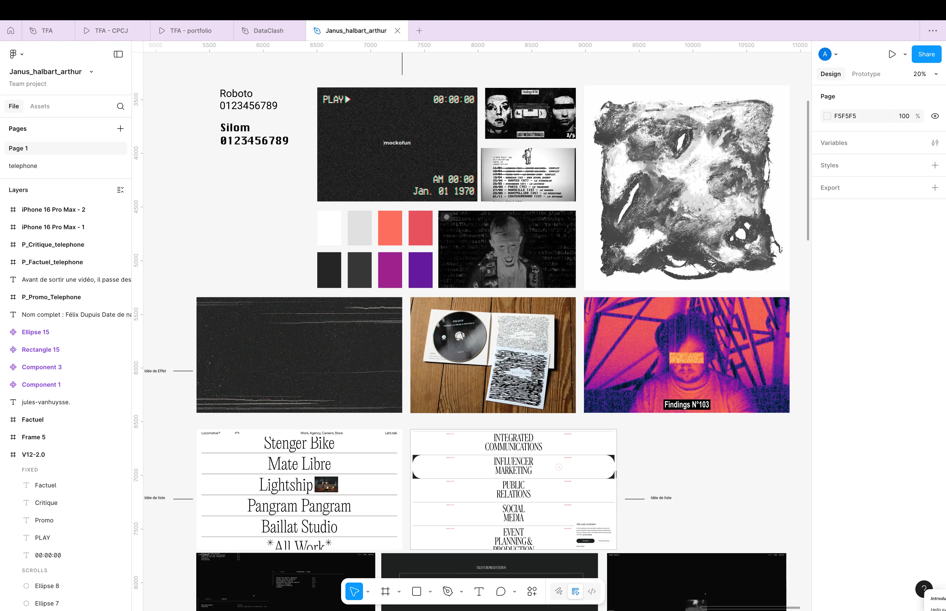The height and width of the screenshot is (611, 946).
Task: Select the P_Critique_telephone layer
Action: (x=53, y=245)
